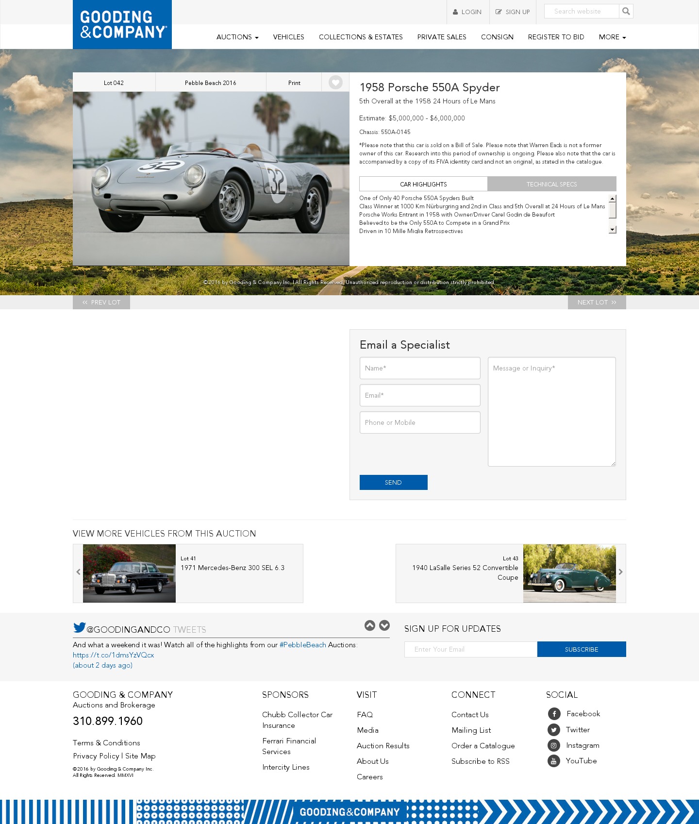
Task: Open the 1971 Mercedes-Benz 300 SEL thumbnail
Action: tap(129, 573)
